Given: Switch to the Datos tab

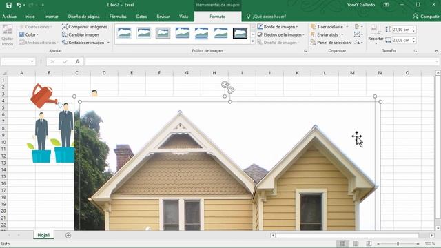Looking at the screenshot, I should pos(141,17).
